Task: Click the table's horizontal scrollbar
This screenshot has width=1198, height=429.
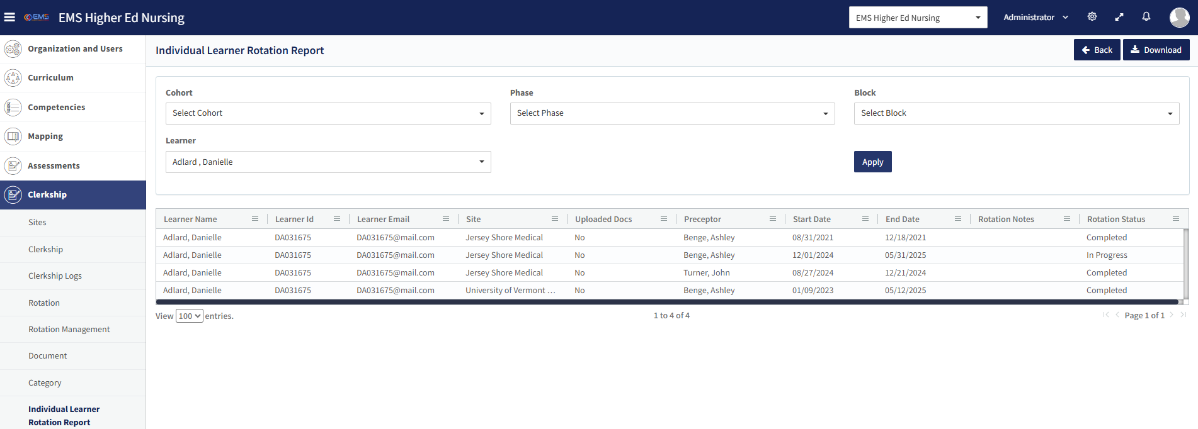Action: 666,302
